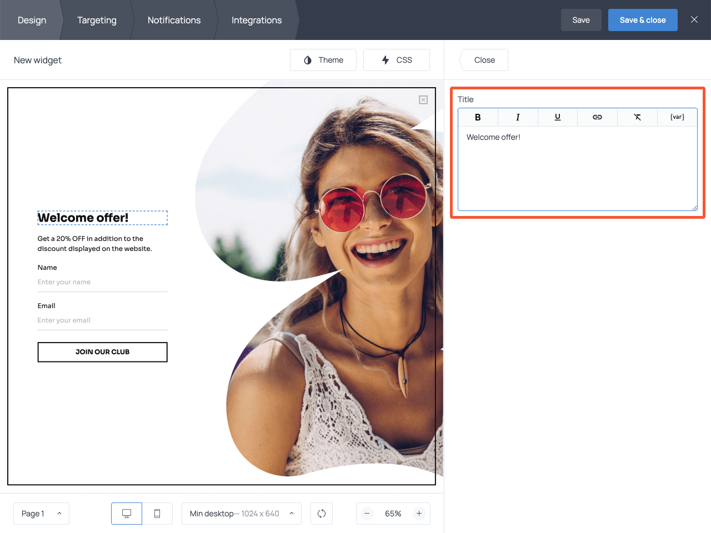This screenshot has height=533, width=711.
Task: Open the Integrations tab
Action: (256, 20)
